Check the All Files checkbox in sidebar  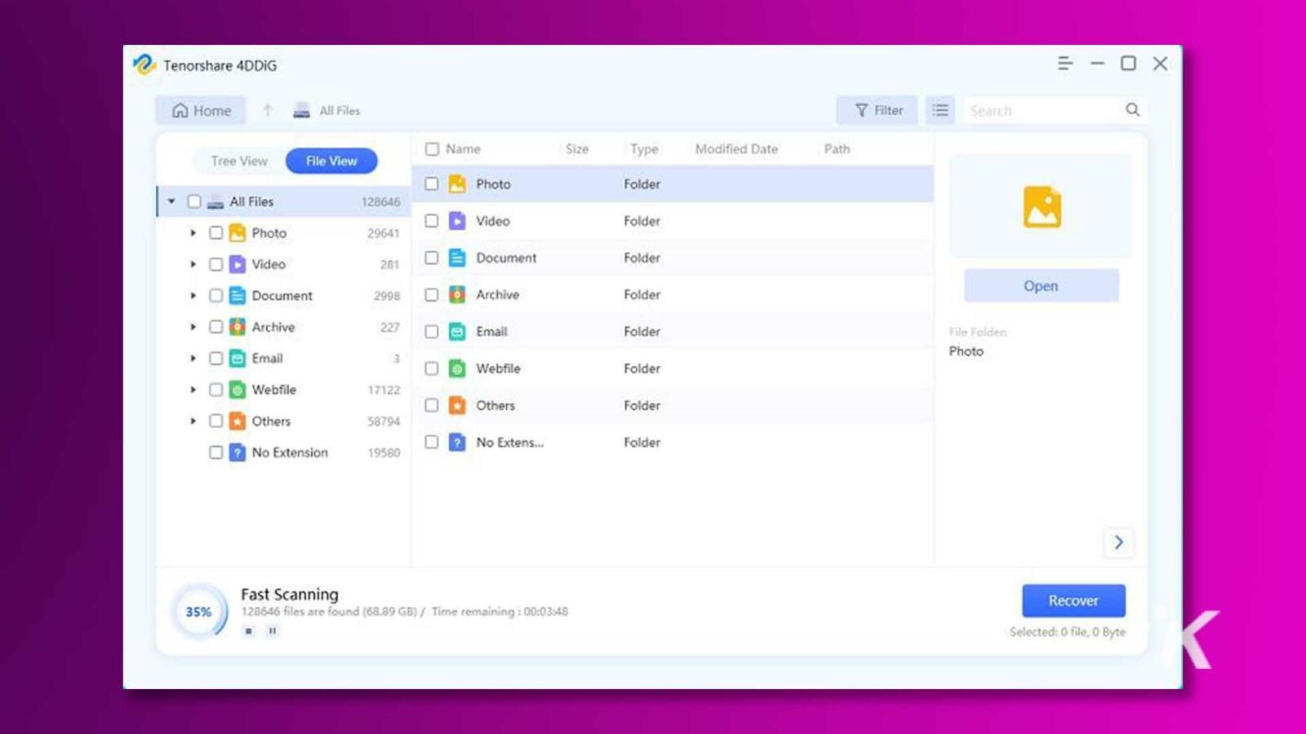click(194, 201)
